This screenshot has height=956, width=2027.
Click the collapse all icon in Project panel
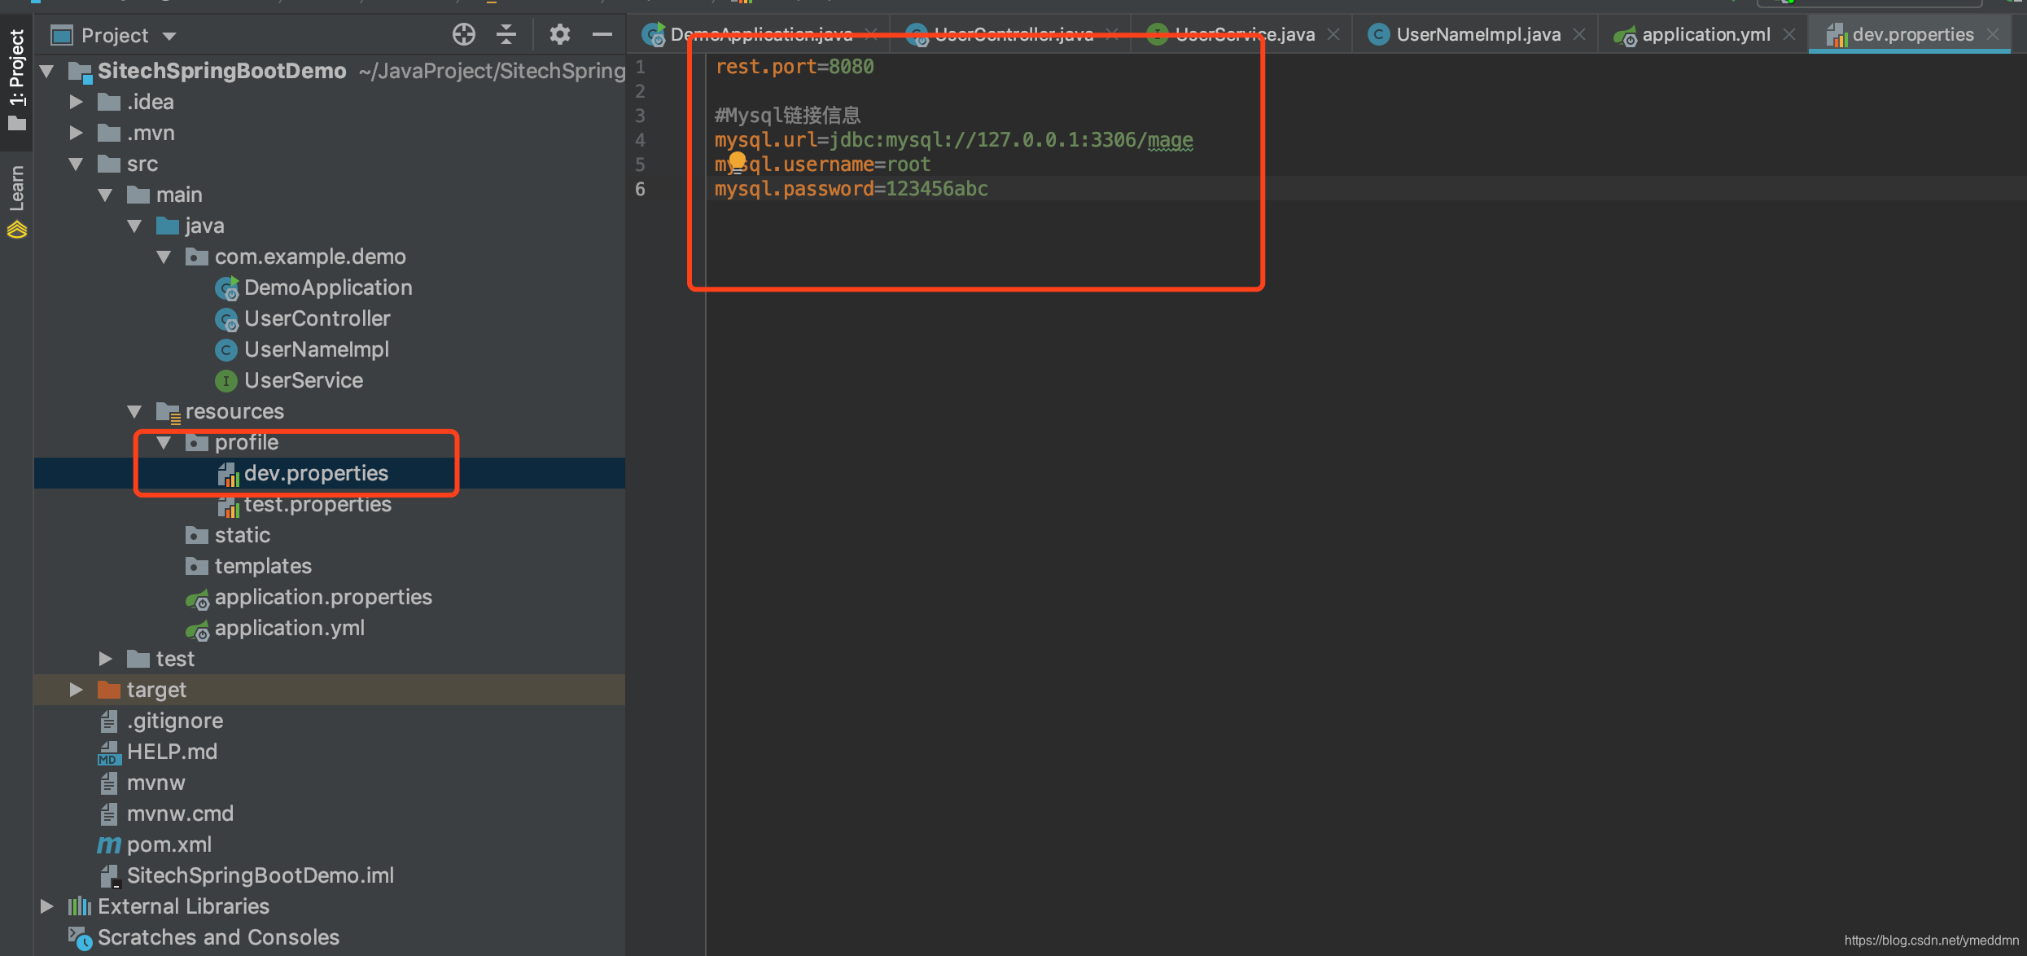(506, 34)
